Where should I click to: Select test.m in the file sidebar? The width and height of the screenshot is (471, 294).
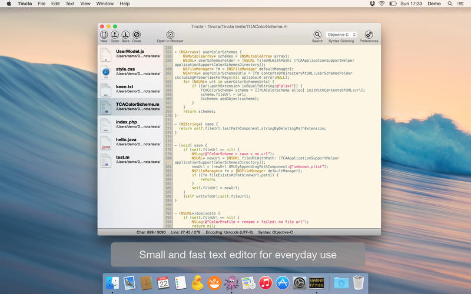point(130,160)
